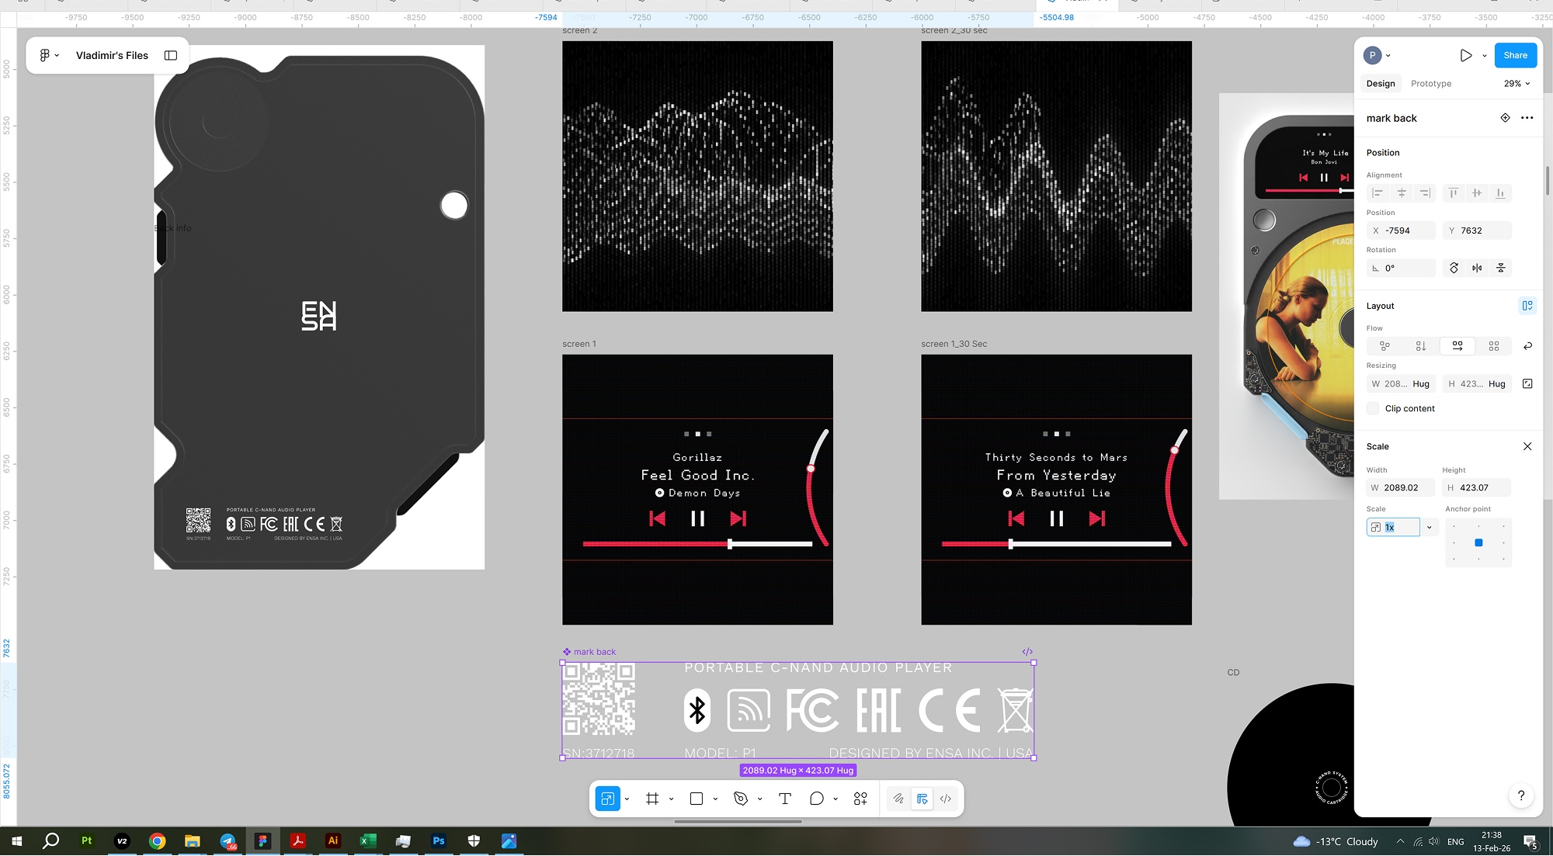Select the Text tool
Image resolution: width=1553 pixels, height=856 pixels.
coord(784,799)
